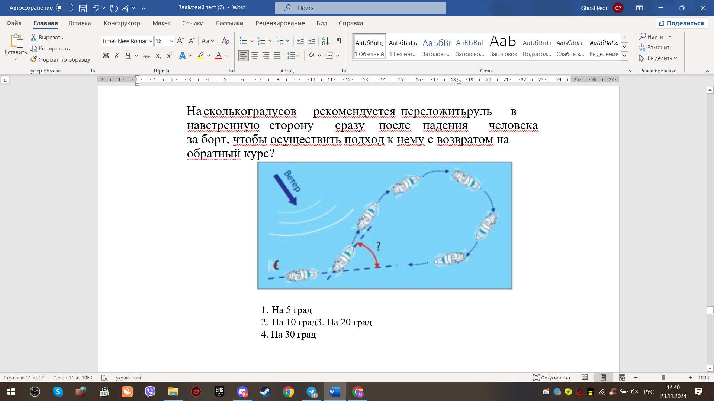Image resolution: width=714 pixels, height=401 pixels.
Task: Toggle the AutoSave (Автосохранение) switch
Action: (x=64, y=7)
